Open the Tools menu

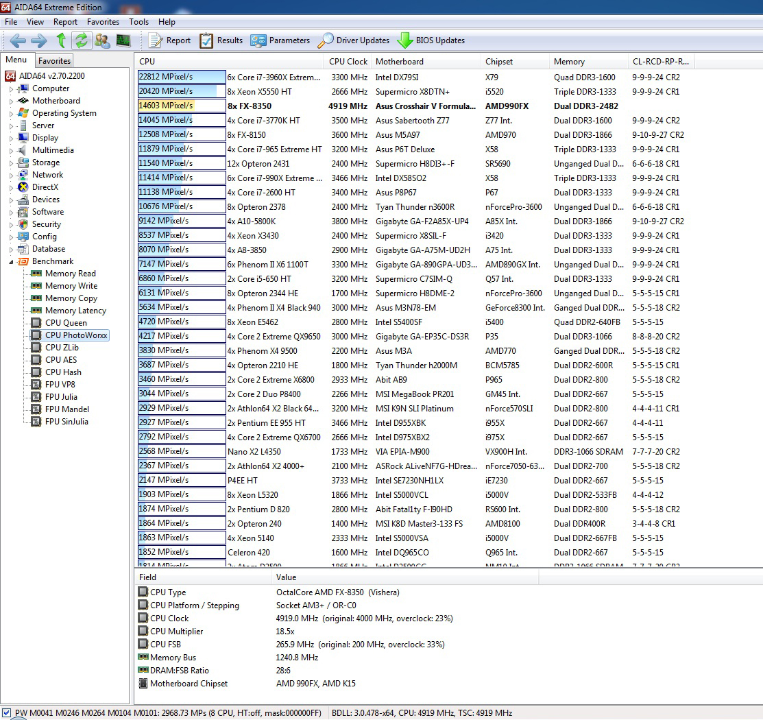pos(138,22)
